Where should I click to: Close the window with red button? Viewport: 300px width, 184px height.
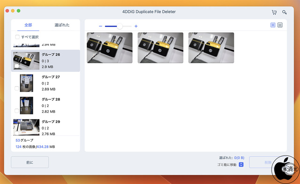(x=7, y=11)
